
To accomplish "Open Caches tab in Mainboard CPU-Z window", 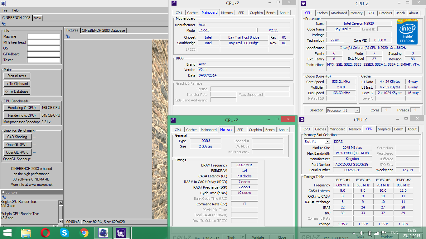I will [193, 13].
